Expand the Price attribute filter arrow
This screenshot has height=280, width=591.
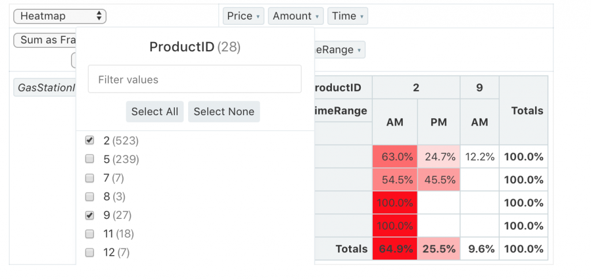pyautogui.click(x=257, y=17)
